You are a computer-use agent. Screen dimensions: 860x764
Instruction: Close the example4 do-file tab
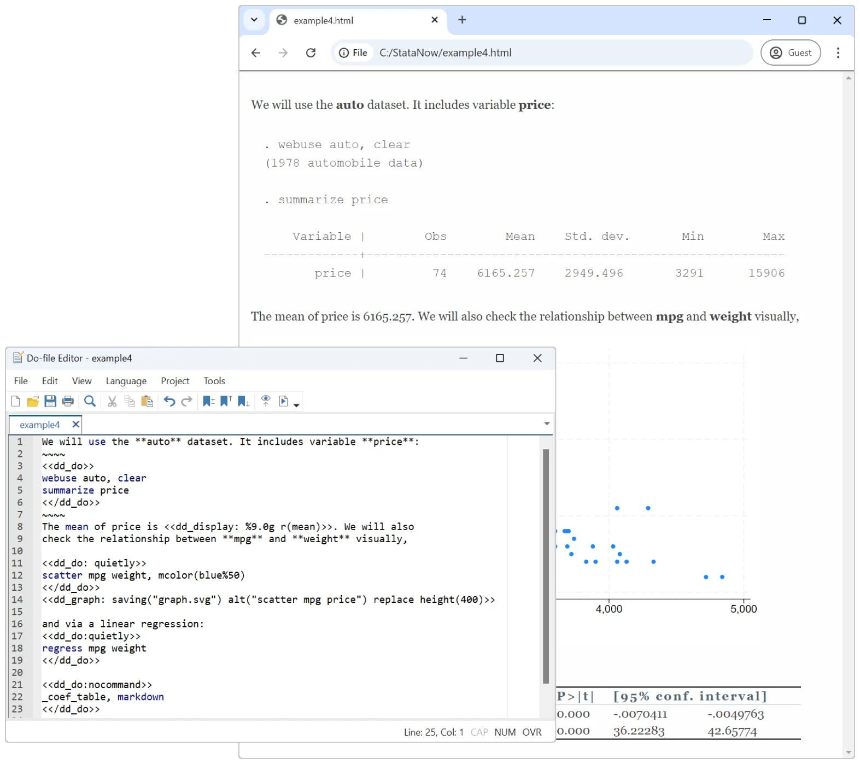tap(76, 424)
